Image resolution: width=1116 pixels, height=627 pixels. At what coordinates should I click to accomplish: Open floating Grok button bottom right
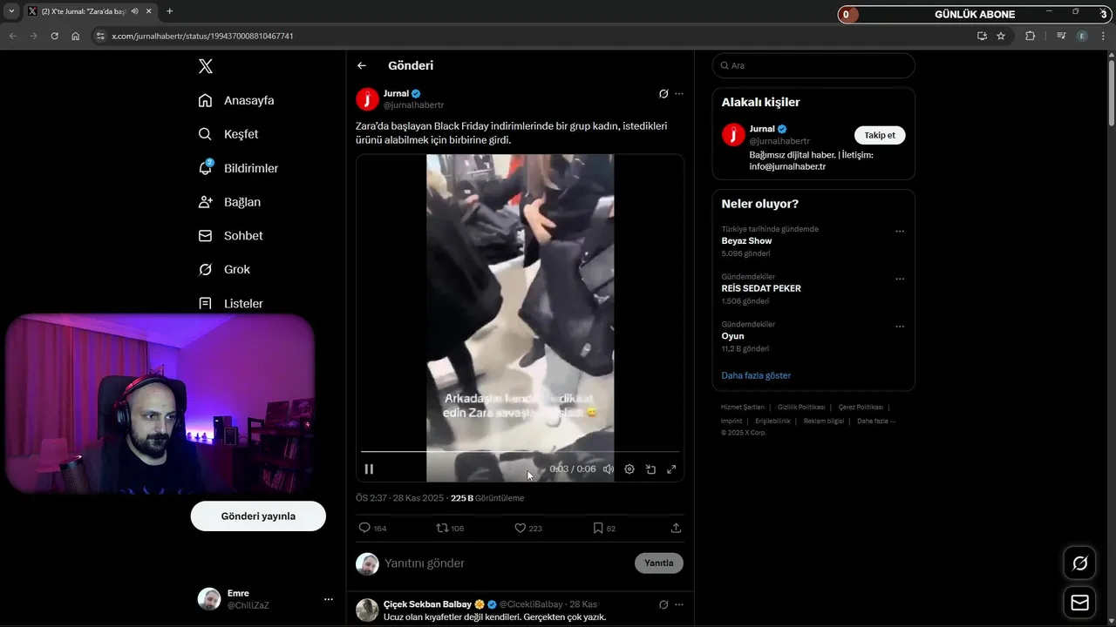tap(1079, 563)
